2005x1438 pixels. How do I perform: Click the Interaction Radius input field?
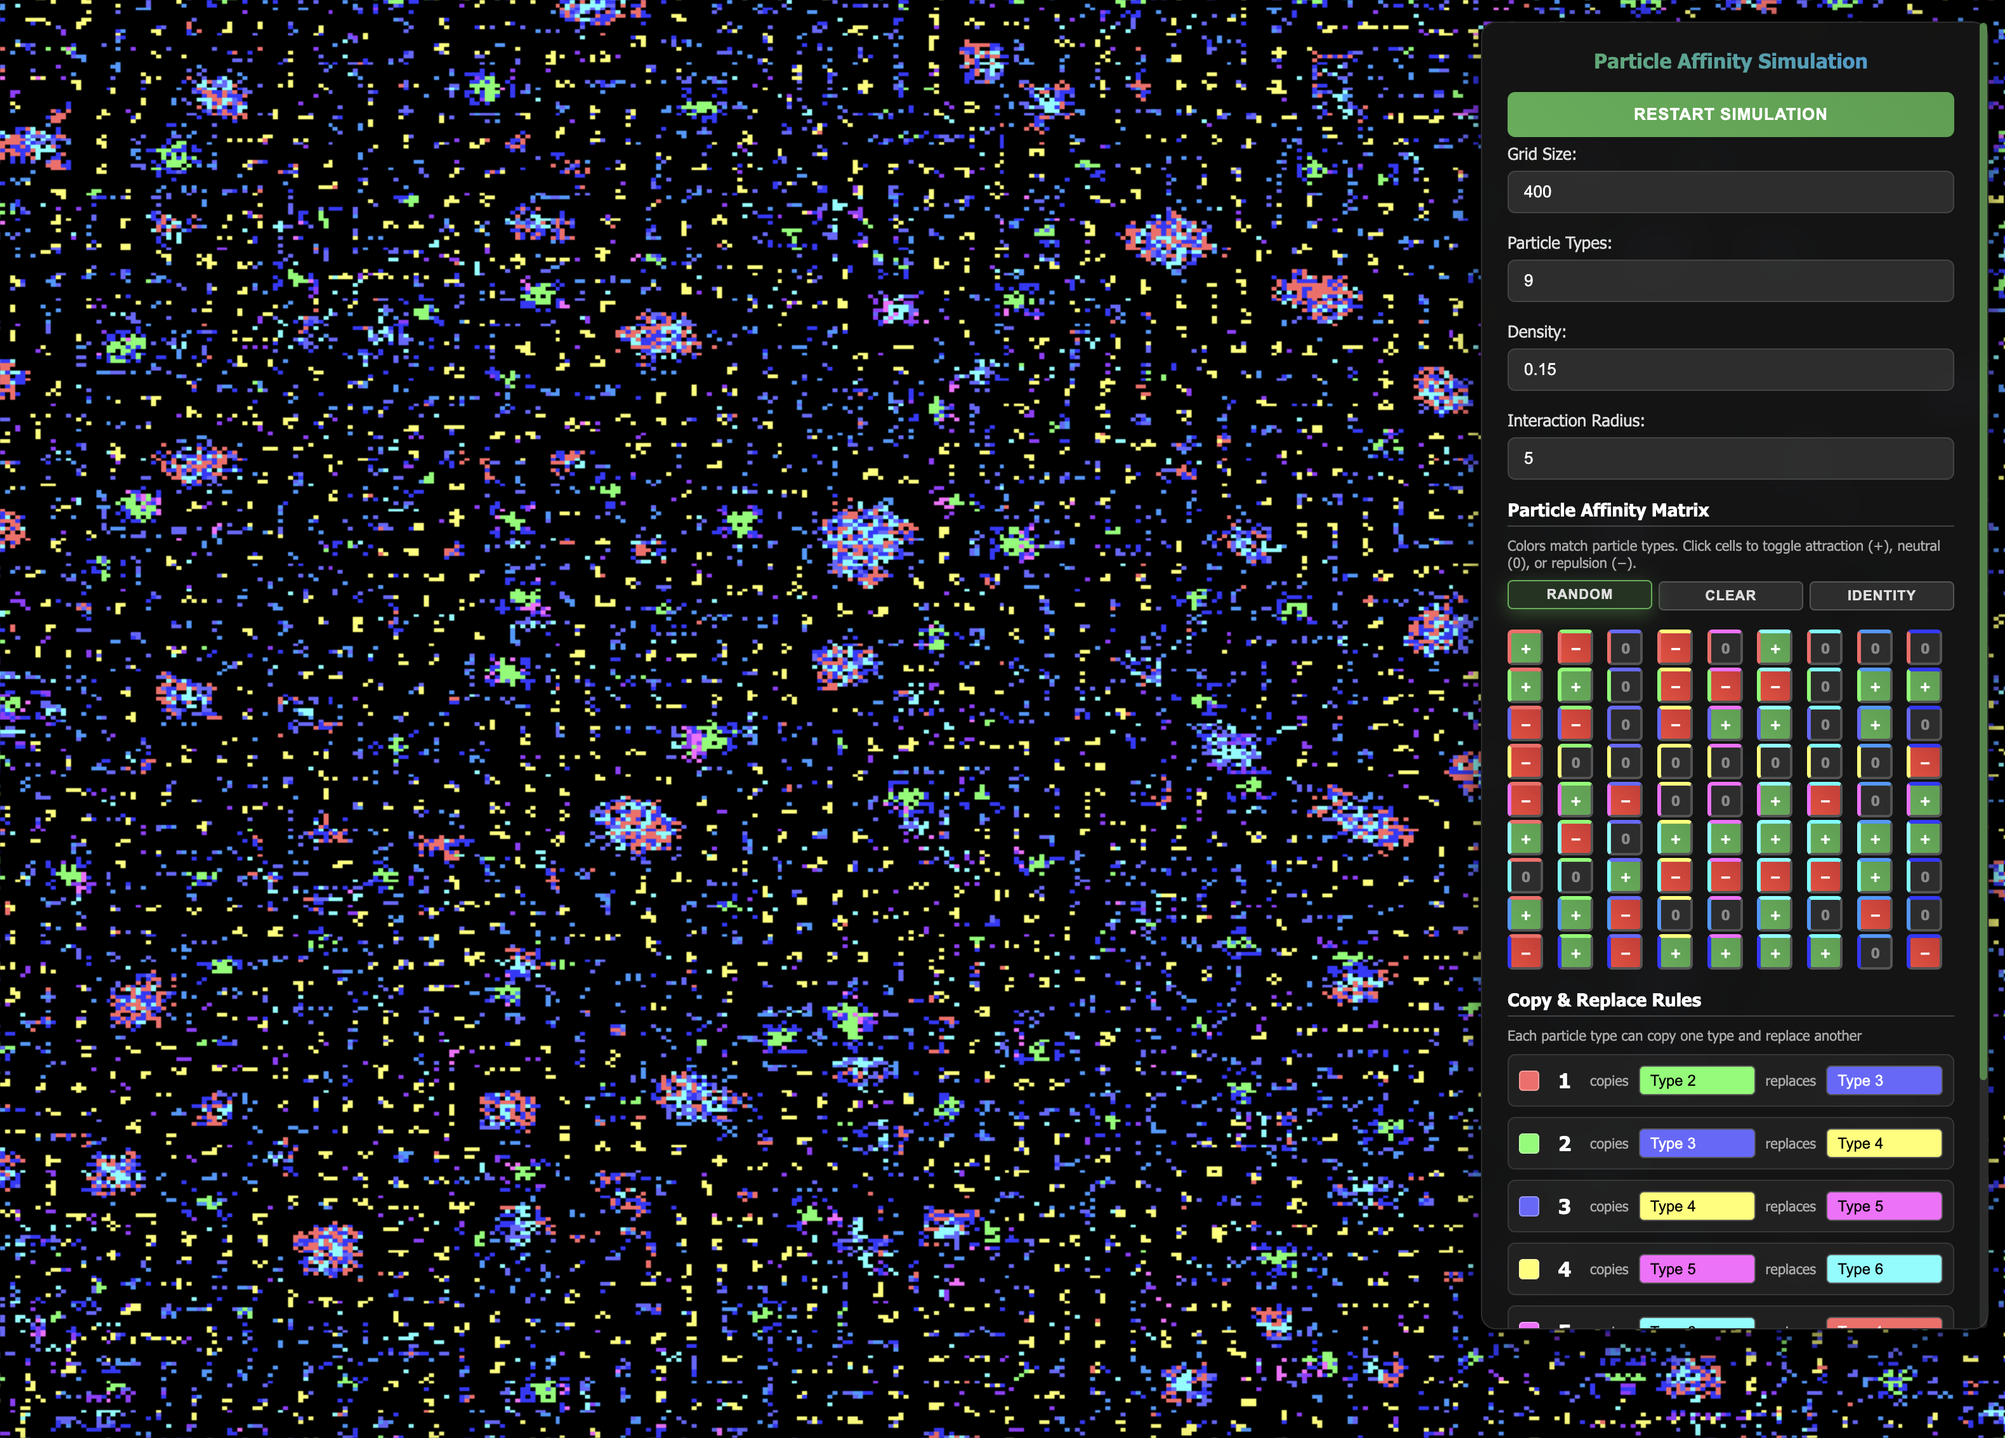[1729, 458]
